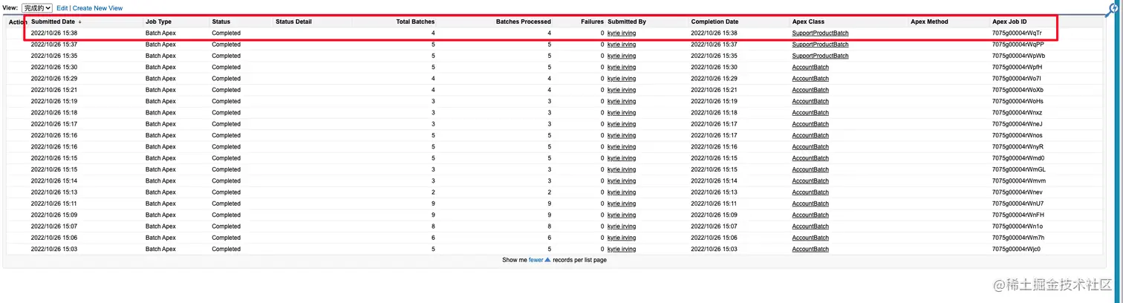Open SupportProductBatch link in row with ID 7075g00004rWpWb
The width and height of the screenshot is (1123, 303).
(820, 56)
